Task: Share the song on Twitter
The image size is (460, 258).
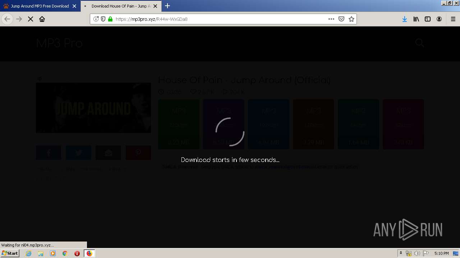Action: click(x=78, y=153)
